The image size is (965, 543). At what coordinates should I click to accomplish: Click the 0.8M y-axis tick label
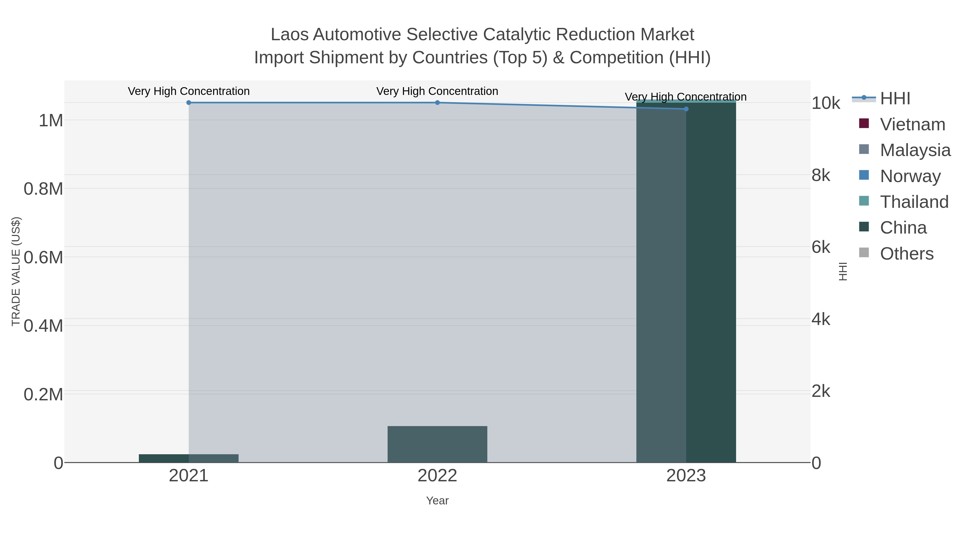[43, 189]
